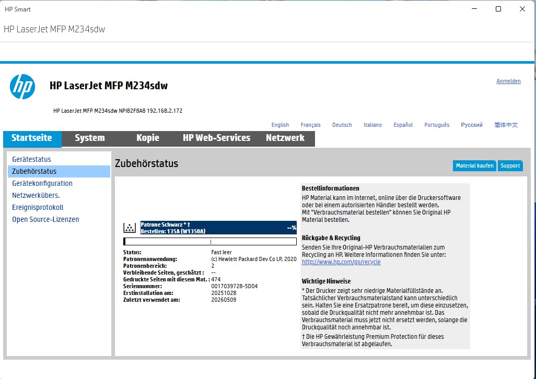Image resolution: width=536 pixels, height=379 pixels.
Task: Click the Anmelden link
Action: [x=508, y=81]
